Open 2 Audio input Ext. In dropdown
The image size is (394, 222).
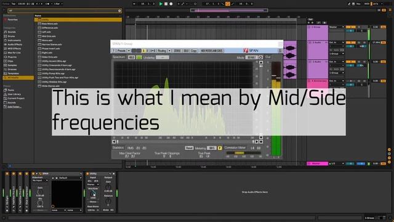(x=337, y=43)
